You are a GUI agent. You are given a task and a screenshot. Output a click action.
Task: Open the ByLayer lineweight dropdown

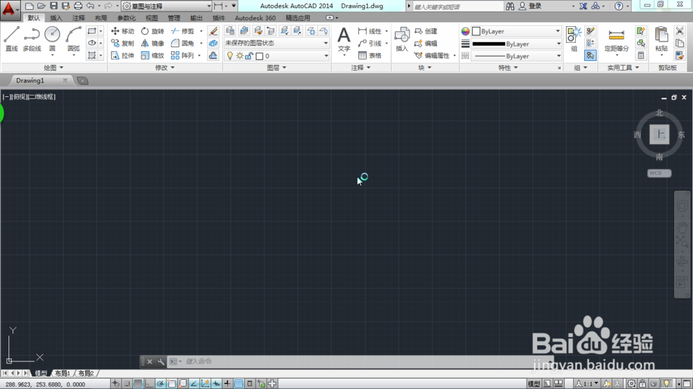pos(516,44)
